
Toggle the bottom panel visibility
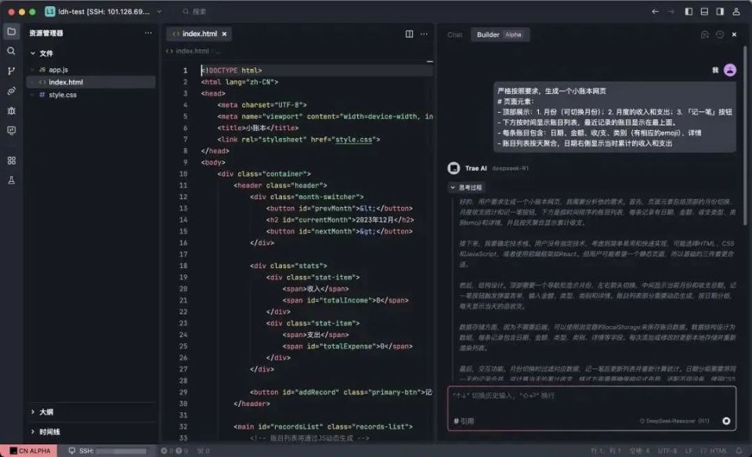704,11
